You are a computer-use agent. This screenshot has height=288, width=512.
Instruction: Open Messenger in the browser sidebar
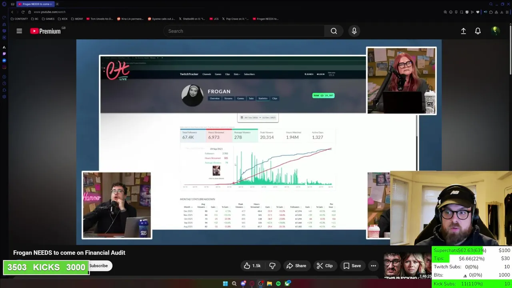click(x=4, y=60)
